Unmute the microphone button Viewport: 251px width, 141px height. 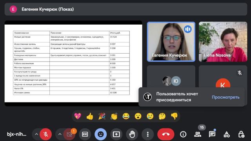pyautogui.click(x=45, y=134)
